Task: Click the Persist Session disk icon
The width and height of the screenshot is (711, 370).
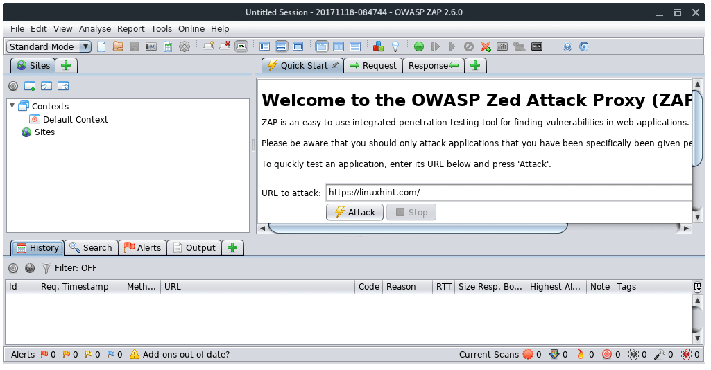Action: (135, 46)
